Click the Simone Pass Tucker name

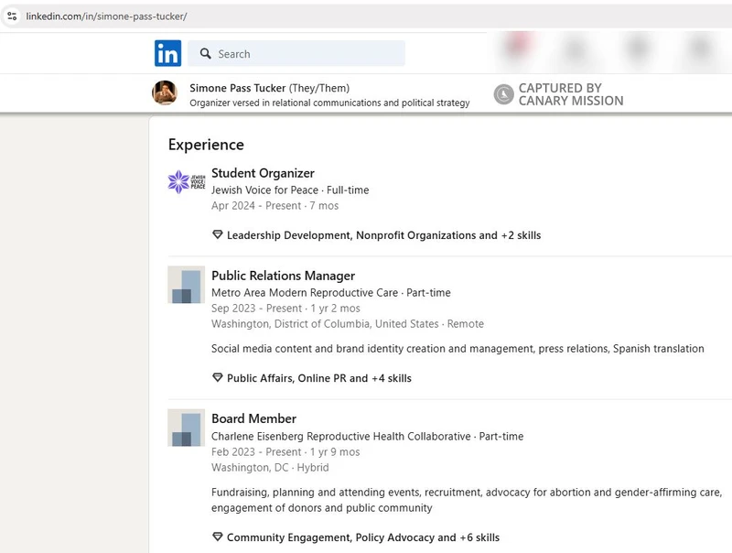(238, 88)
